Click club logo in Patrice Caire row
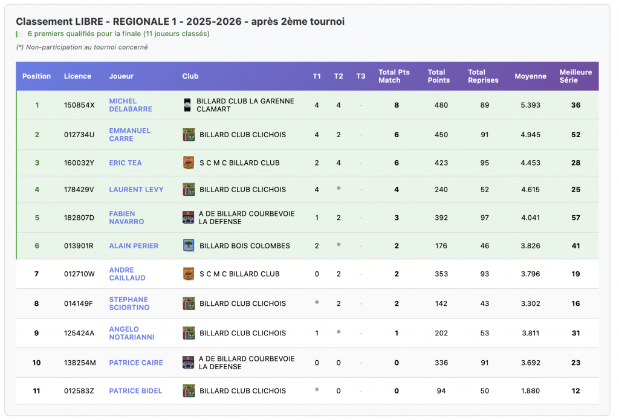Screen dimensions: 619x420 (x=188, y=363)
